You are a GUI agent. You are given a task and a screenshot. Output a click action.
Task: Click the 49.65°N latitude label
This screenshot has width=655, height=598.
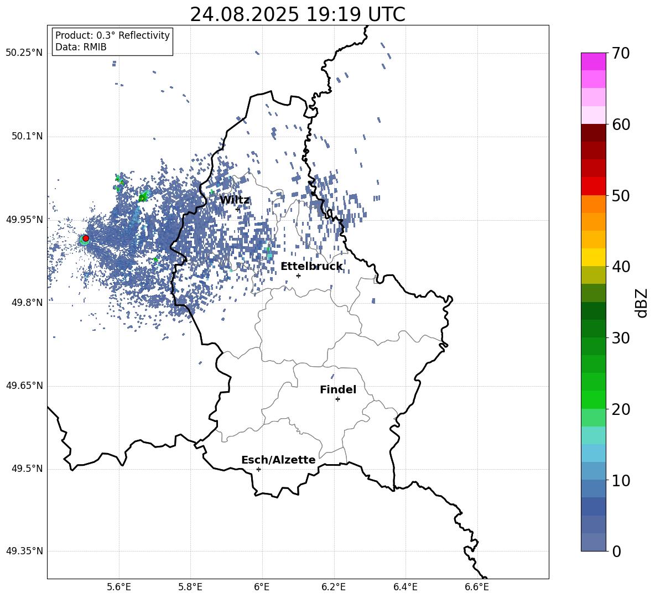24,385
